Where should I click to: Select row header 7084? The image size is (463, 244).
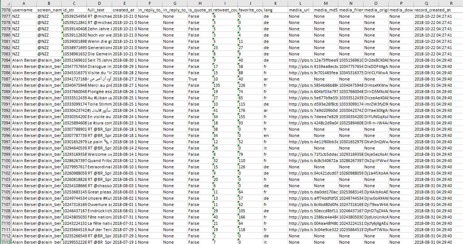pyautogui.click(x=6, y=60)
